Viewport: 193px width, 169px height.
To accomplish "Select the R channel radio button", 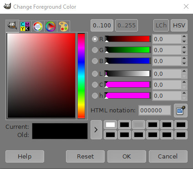I will 95,39.
